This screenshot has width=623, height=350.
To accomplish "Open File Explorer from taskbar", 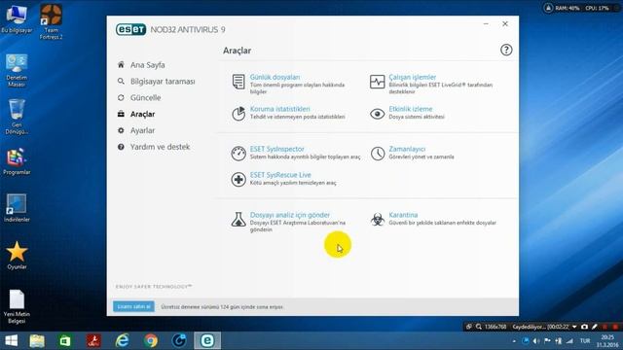I will [x=37, y=341].
